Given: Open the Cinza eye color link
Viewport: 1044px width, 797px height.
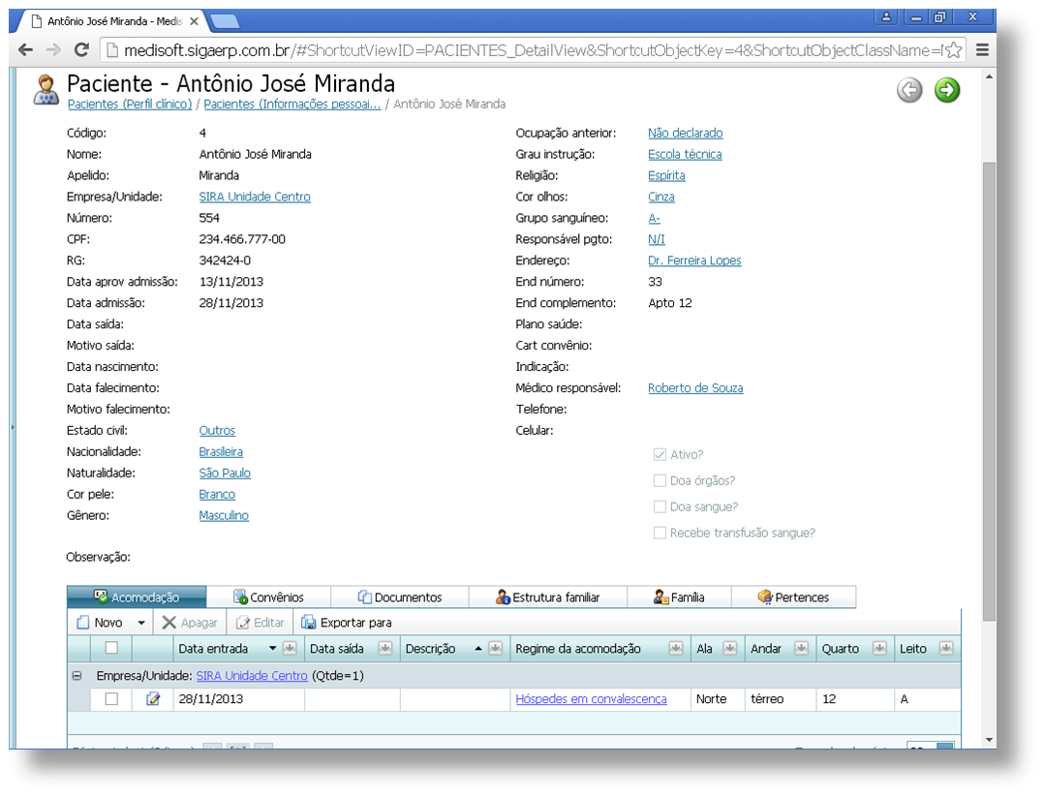Looking at the screenshot, I should point(661,197).
